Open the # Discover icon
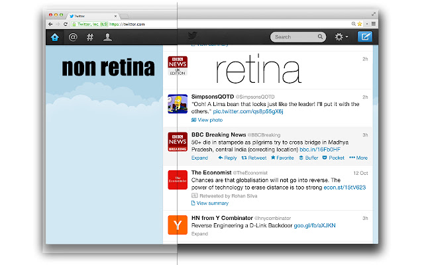The image size is (424, 265). pos(90,37)
